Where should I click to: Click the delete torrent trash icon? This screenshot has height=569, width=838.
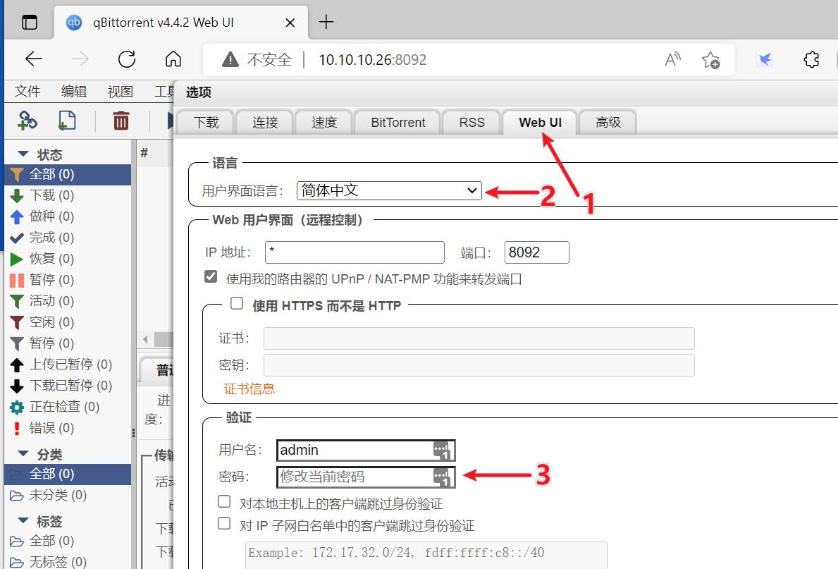tap(120, 121)
